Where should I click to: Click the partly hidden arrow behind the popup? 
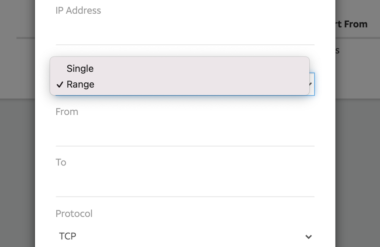(312, 84)
